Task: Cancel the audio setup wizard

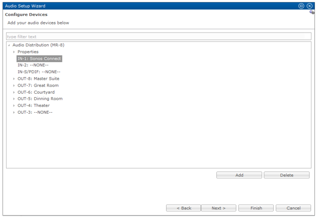Action: point(293,208)
